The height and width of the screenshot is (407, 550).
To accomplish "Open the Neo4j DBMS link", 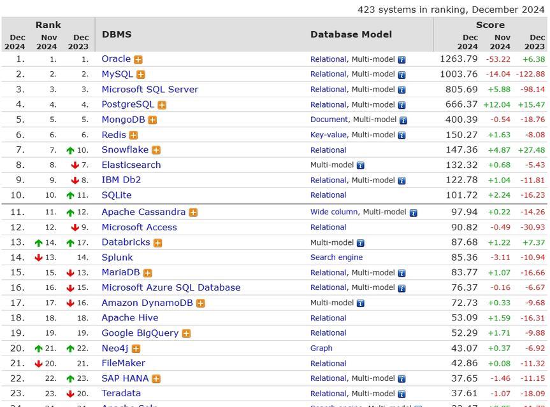I will pos(115,348).
